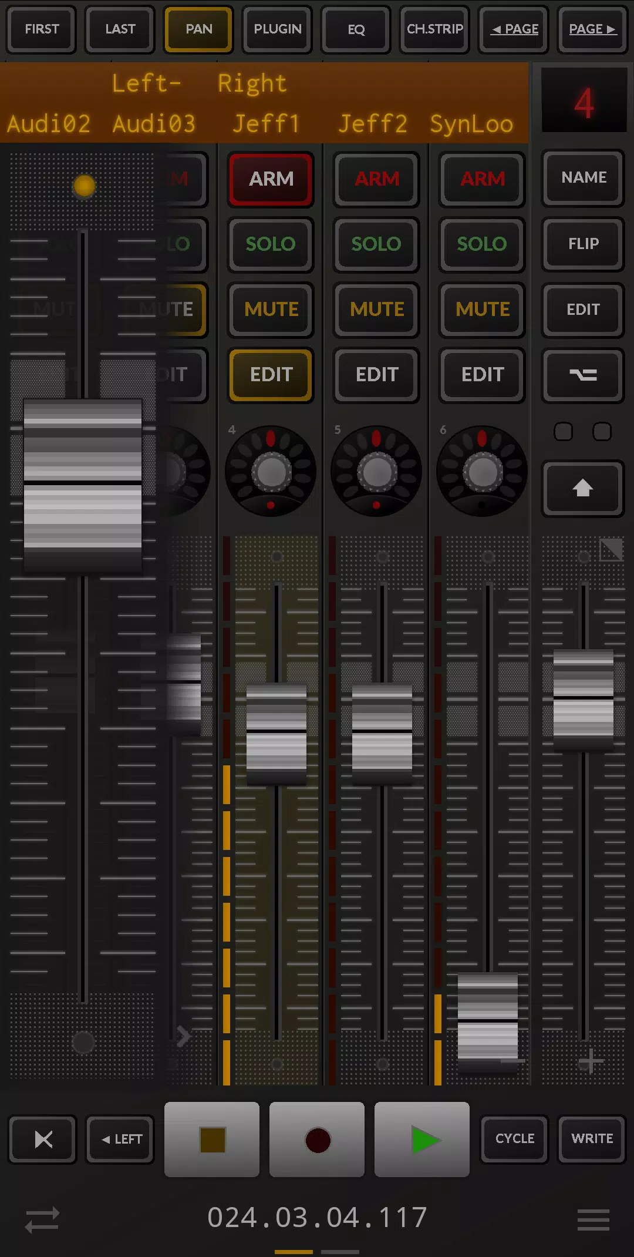Mute the SynLoo track
Screen dimensions: 634x1257
482,310
